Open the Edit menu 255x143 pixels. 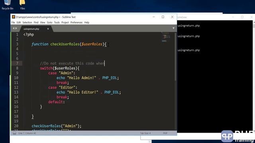pyautogui.click(x=19, y=22)
